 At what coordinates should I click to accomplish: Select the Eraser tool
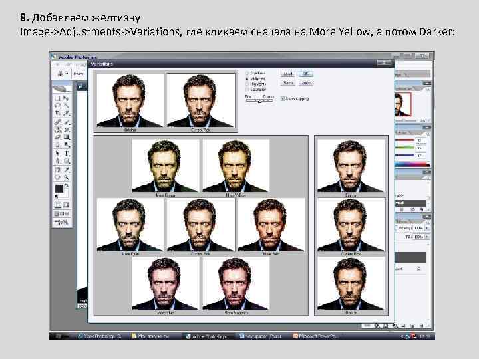click(57, 138)
